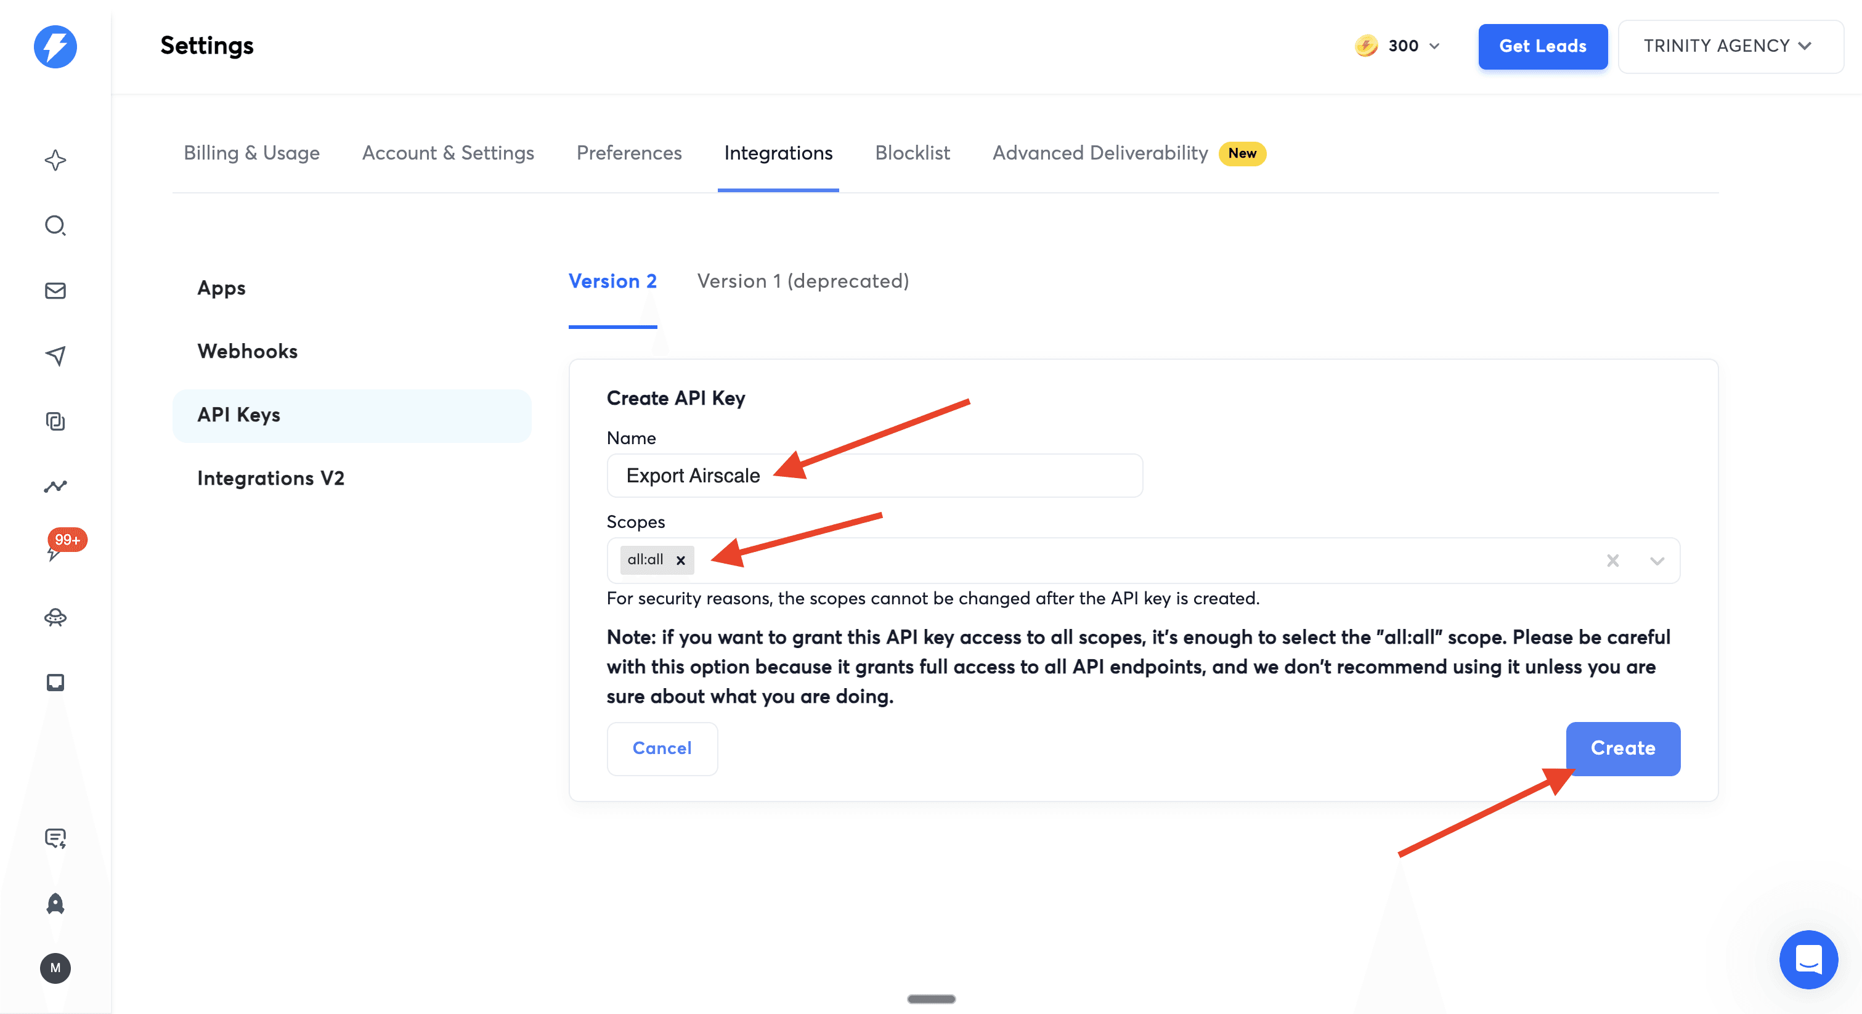Open the envelope inbox sidebar icon
This screenshot has height=1014, width=1862.
(55, 291)
